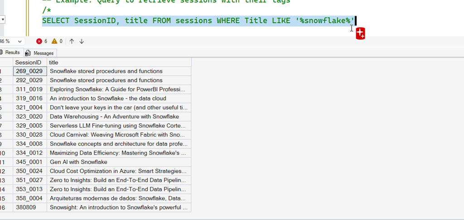This screenshot has width=464, height=220.
Task: Click the title column header
Action: 53,62
